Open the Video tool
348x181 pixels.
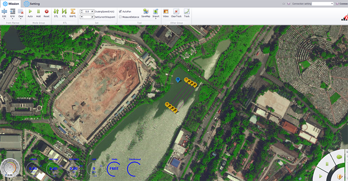click(x=166, y=11)
